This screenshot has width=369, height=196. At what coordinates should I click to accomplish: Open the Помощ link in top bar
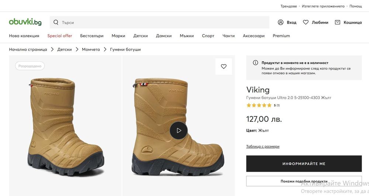click(356, 6)
